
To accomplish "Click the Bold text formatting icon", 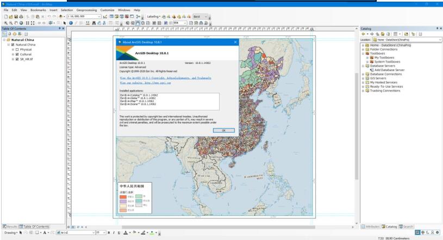I will (x=109, y=232).
